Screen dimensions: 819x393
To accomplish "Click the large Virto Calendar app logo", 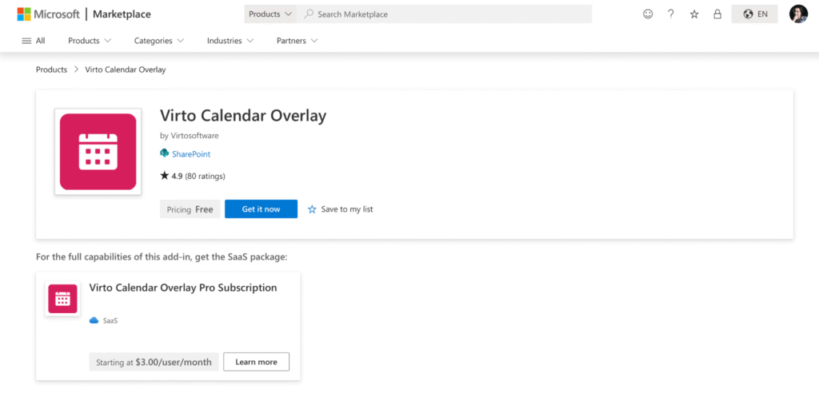I will [98, 151].
